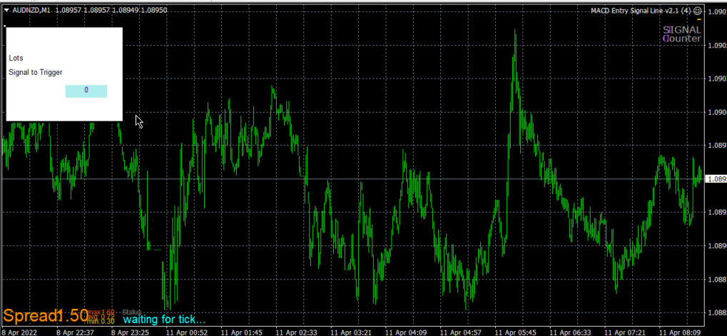727x336 pixels.
Task: Click the '8 Apr 22:37' time axis label
Action: 75,332
